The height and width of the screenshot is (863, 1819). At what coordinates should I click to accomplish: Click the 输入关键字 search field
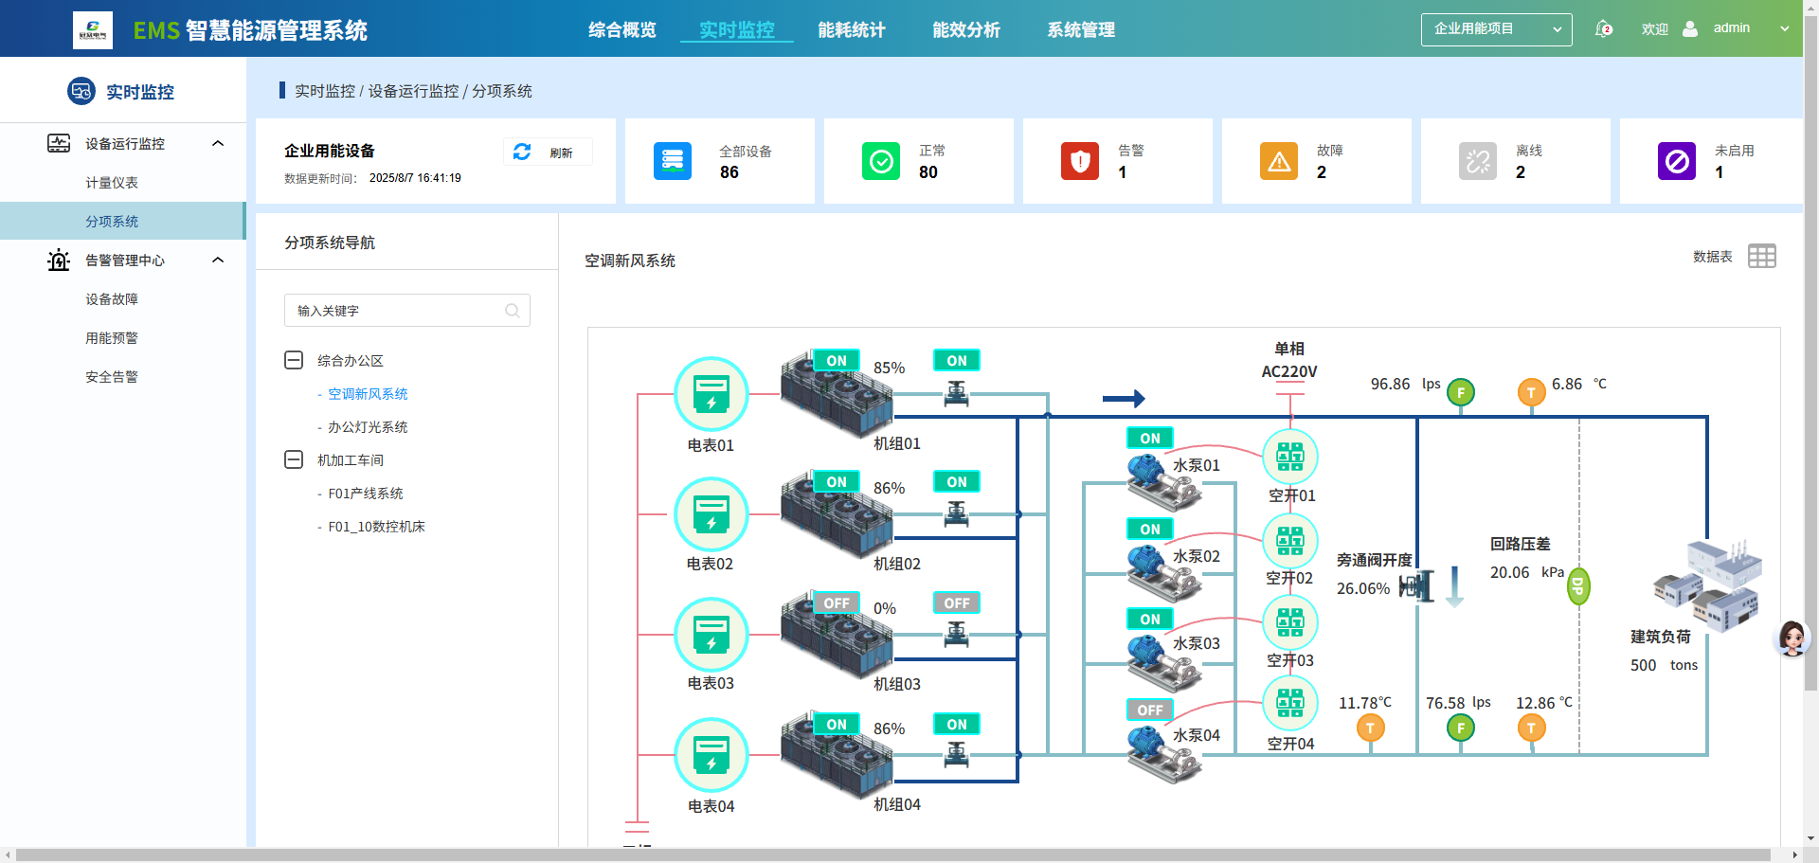[x=406, y=311]
